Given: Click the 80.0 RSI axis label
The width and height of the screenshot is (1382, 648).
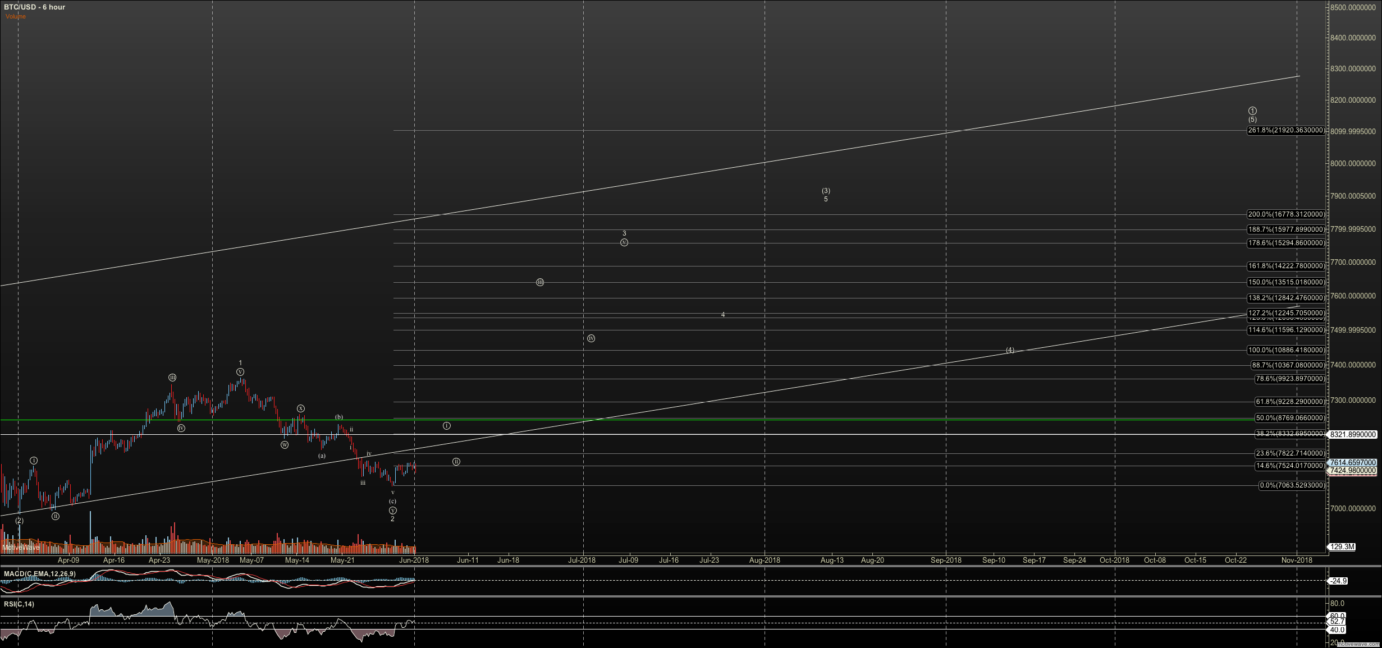Looking at the screenshot, I should [x=1337, y=604].
